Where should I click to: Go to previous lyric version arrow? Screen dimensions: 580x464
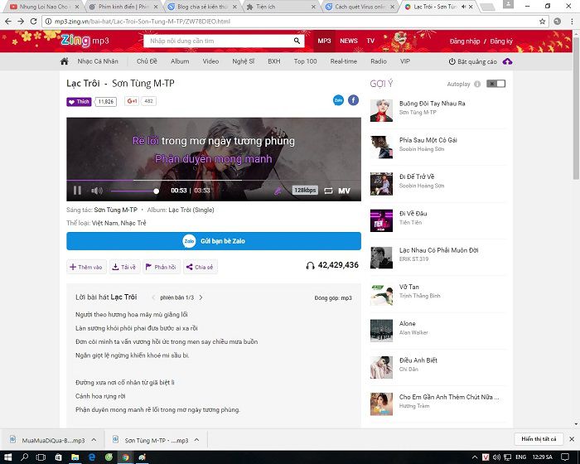tap(153, 297)
